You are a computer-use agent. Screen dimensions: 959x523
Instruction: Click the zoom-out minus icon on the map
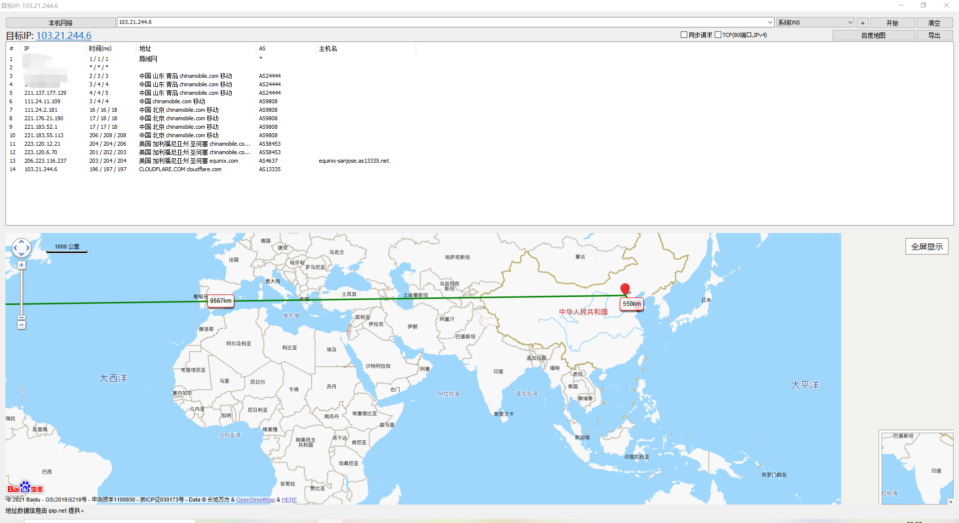[x=21, y=324]
